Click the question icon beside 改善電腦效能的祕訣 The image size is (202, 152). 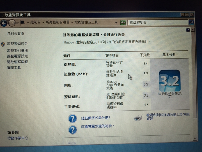(73, 130)
